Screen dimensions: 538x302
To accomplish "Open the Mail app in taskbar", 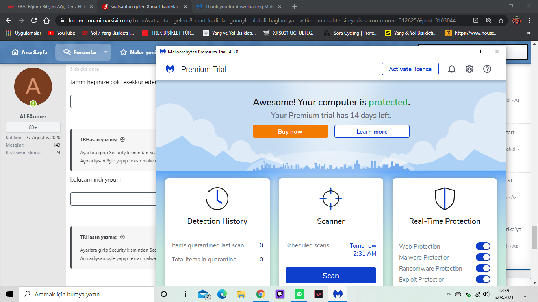I will click(x=203, y=294).
